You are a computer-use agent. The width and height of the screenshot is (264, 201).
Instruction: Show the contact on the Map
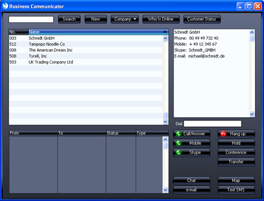tap(236, 180)
